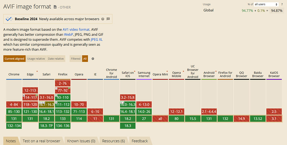Open Known issues (0) tab
Screen dimensions: 287x145
tap(81, 141)
